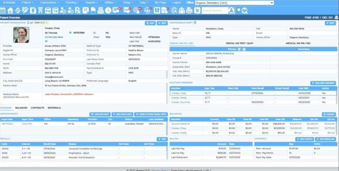Open the single tooth chart icon

[33, 10]
